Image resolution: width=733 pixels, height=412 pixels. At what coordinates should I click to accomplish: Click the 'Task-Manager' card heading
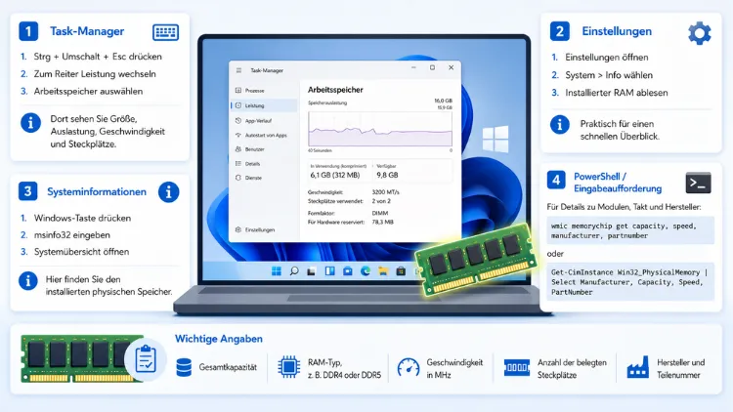[87, 31]
